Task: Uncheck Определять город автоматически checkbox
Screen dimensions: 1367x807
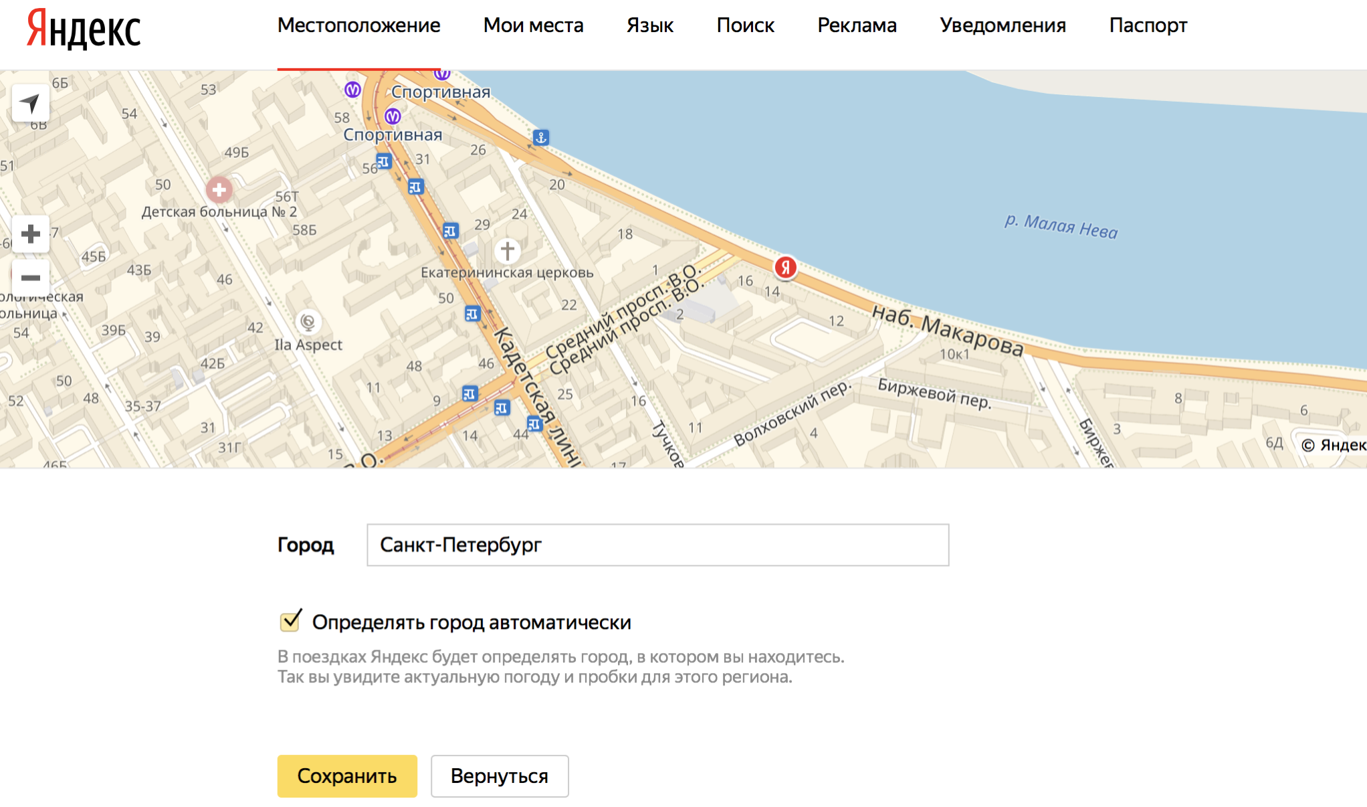Action: [x=290, y=622]
